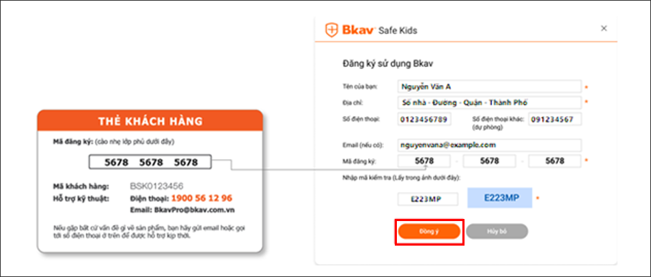Focus the Tên của bạn name field
Viewport: 651px width, 277px height.
coord(490,87)
